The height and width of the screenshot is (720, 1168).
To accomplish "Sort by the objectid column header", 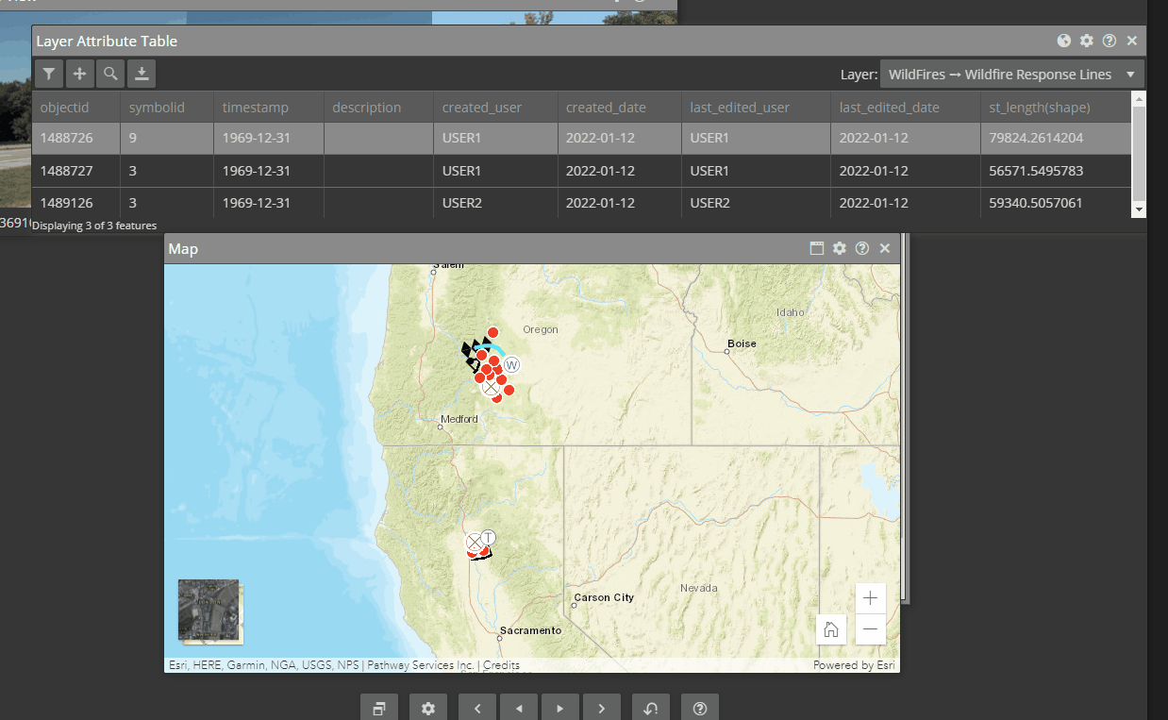I will (64, 108).
